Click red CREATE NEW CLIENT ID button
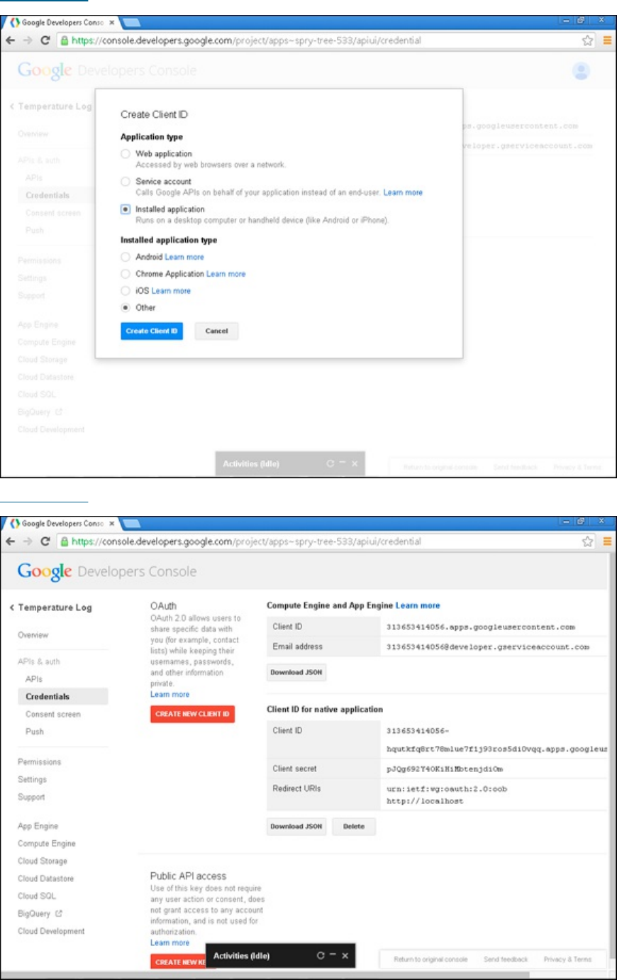 [192, 714]
